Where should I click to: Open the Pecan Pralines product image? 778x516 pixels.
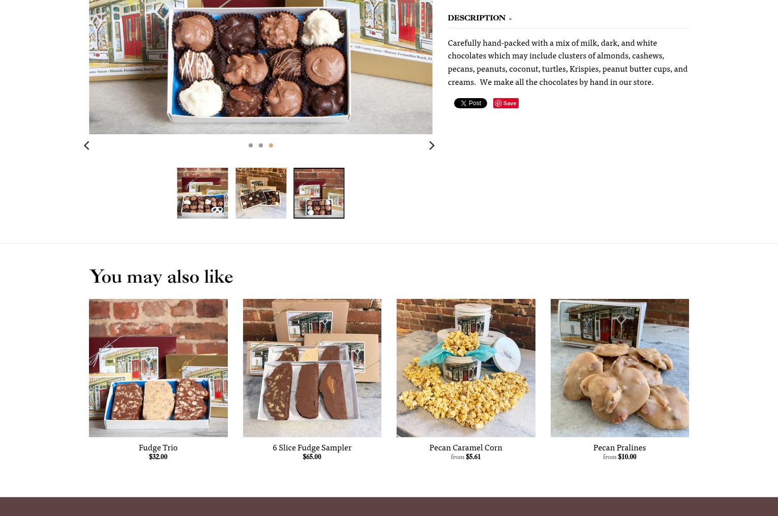[620, 368]
